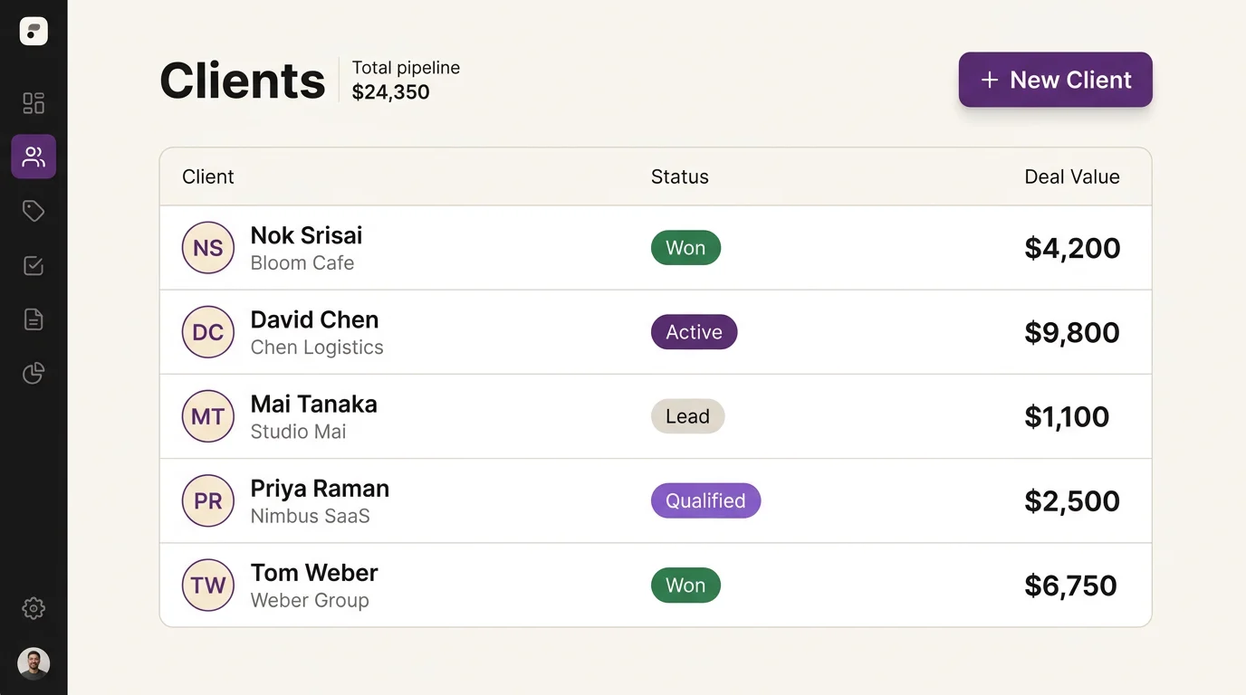Image resolution: width=1246 pixels, height=695 pixels.
Task: Select the Clients people icon in sidebar
Action: 34,157
